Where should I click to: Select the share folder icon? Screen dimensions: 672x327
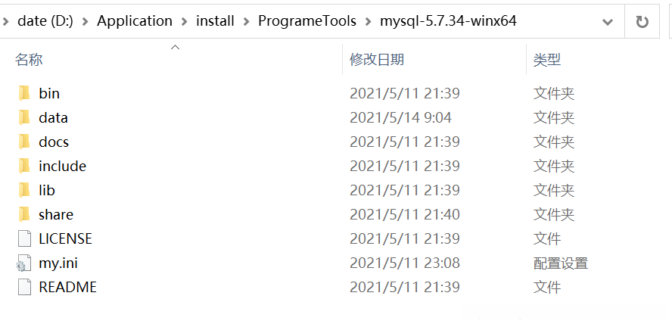[24, 214]
